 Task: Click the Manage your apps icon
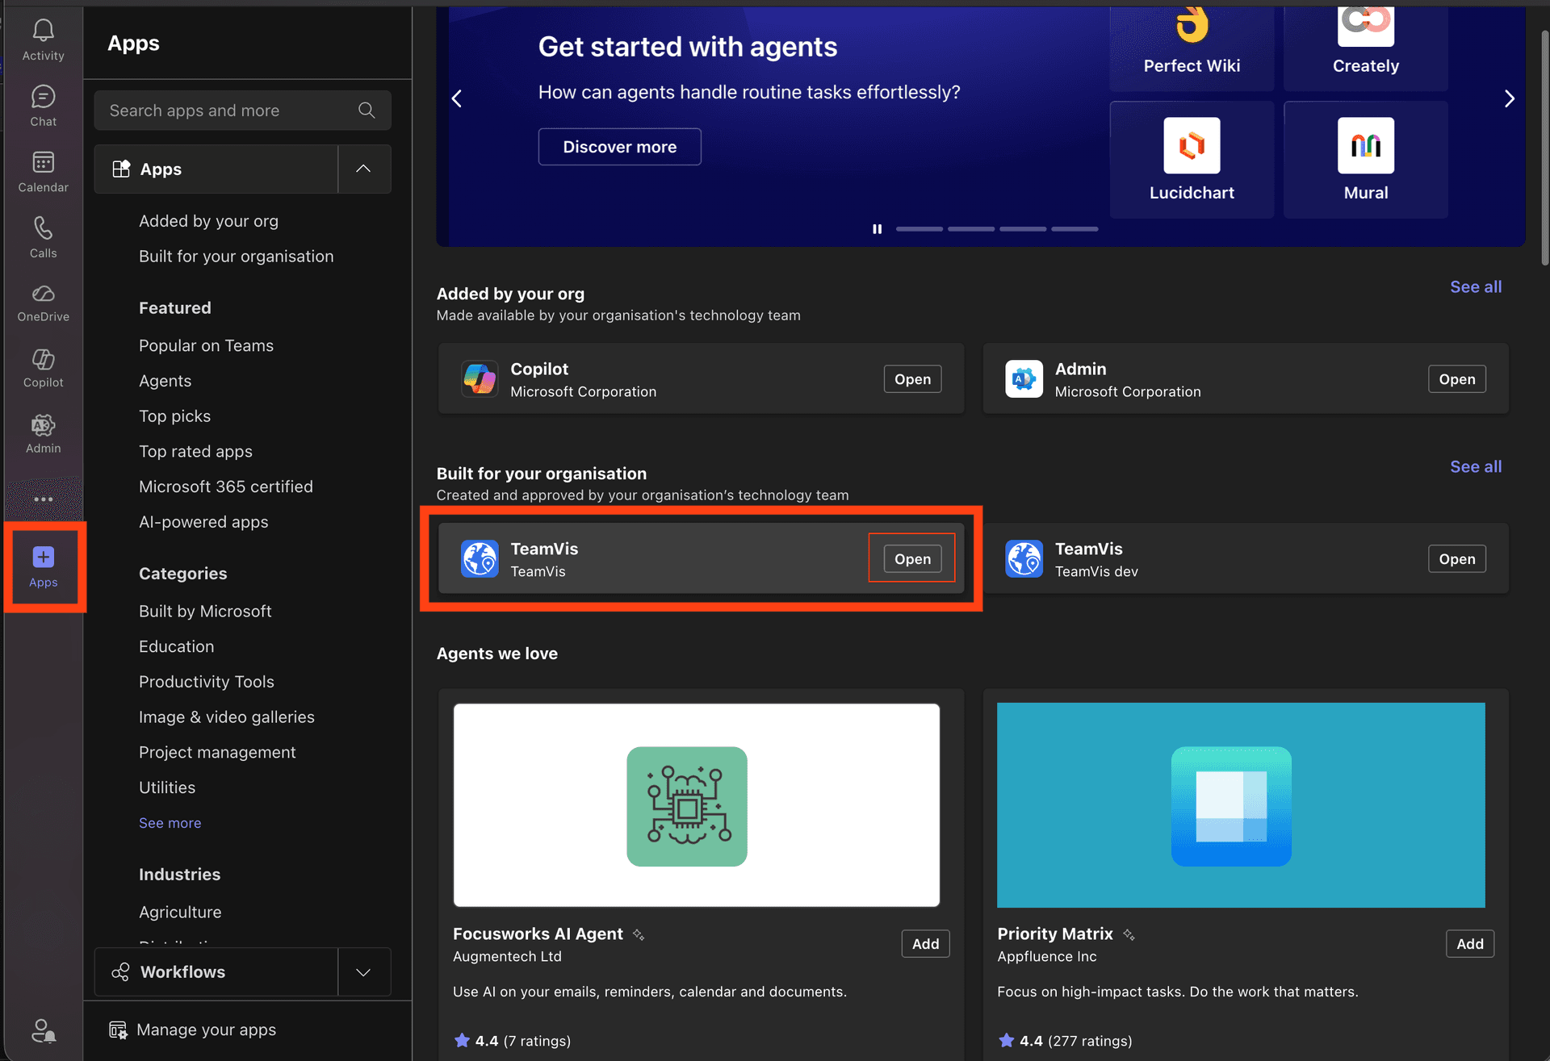click(118, 1030)
